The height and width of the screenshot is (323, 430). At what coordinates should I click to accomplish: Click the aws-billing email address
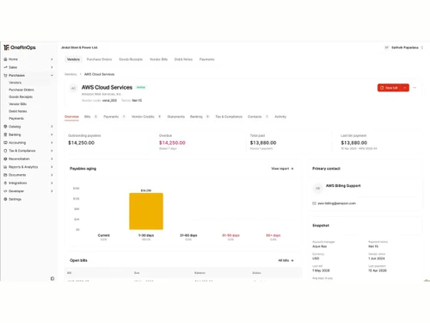pyautogui.click(x=337, y=203)
